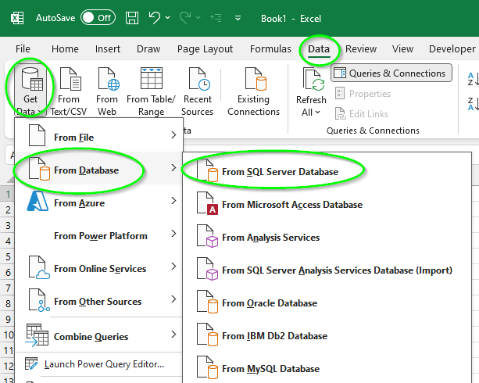Redo the last action
The height and width of the screenshot is (383, 479).
point(185,18)
